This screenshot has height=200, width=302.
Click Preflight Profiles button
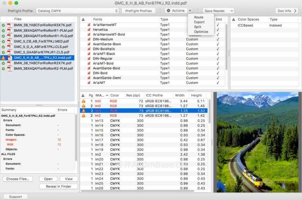point(139,11)
